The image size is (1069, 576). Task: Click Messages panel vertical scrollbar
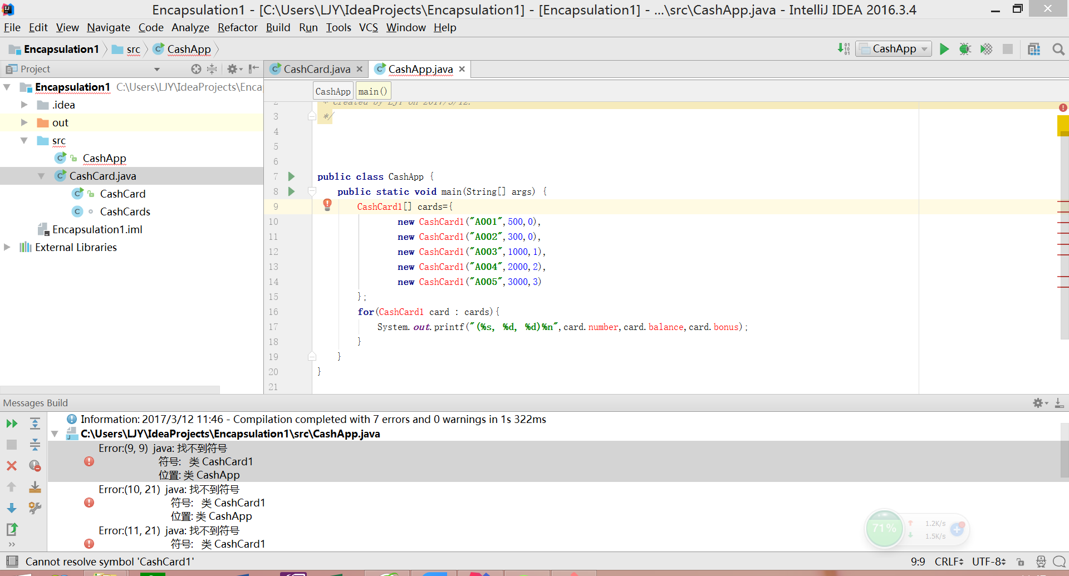1064,451
